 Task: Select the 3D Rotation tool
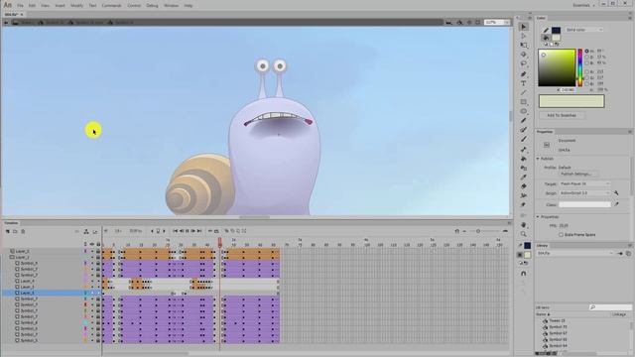524,55
